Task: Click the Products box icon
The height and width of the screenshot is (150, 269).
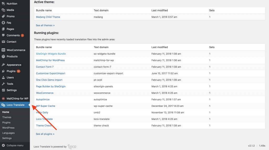Action: pos(3,56)
